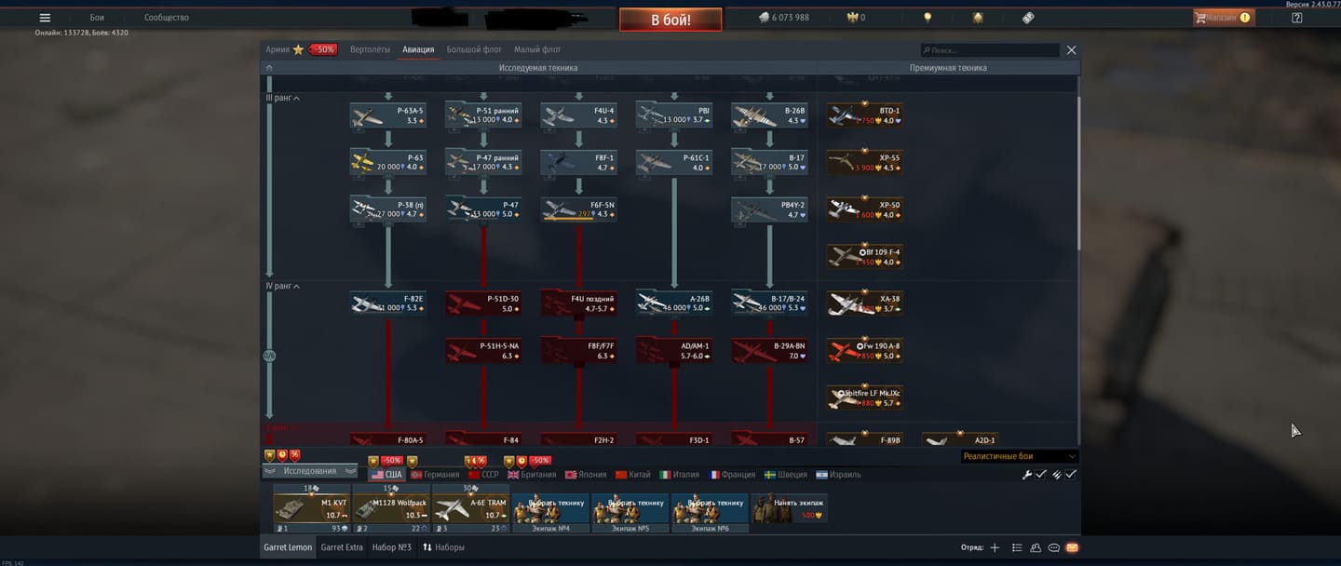1341x566 pixels.
Task: Click the Поиск search field
Action: (991, 50)
